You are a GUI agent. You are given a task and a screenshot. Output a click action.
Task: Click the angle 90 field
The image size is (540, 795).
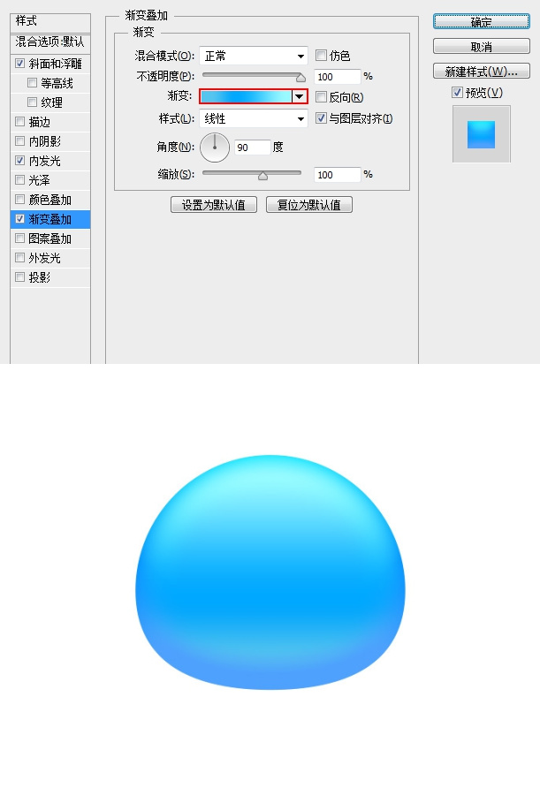pyautogui.click(x=252, y=148)
